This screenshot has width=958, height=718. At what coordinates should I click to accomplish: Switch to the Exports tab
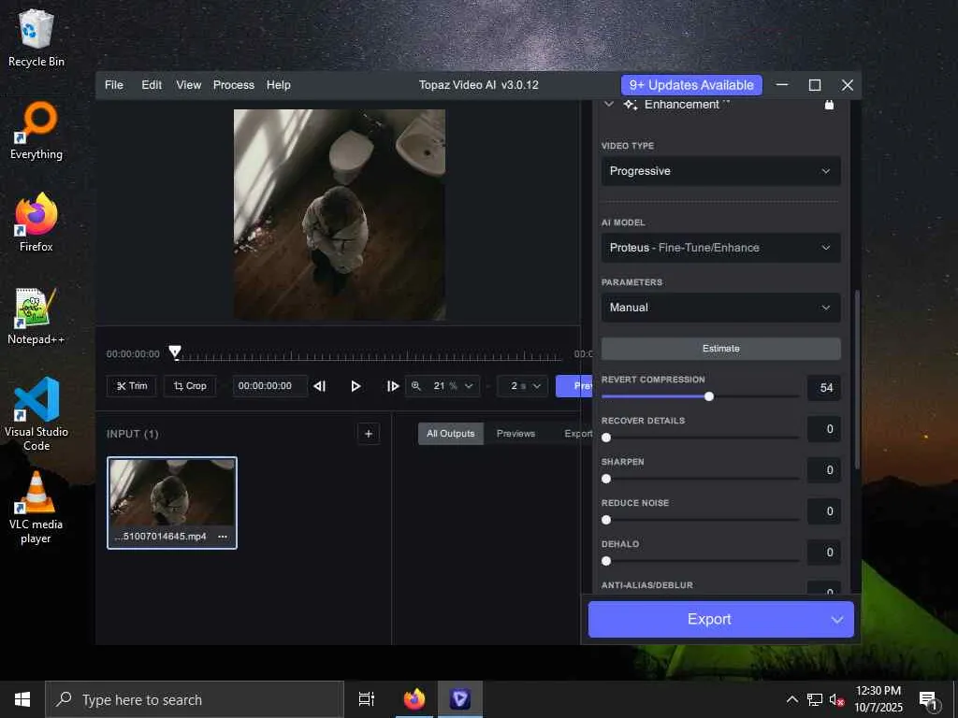pos(577,434)
